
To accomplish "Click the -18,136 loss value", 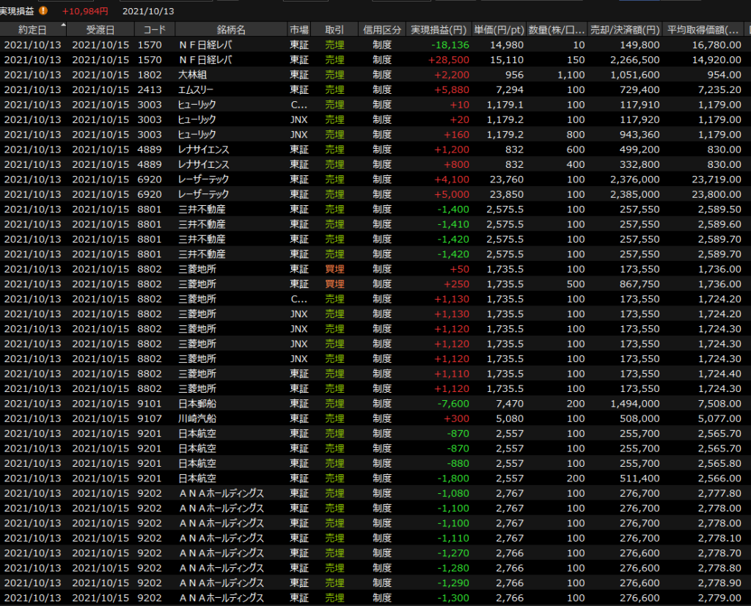I will [x=450, y=45].
